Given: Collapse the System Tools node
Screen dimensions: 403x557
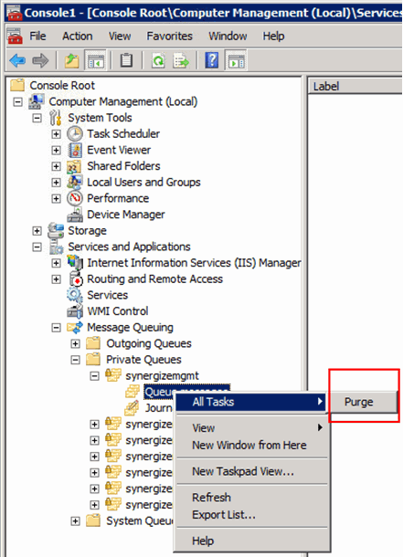Looking at the screenshot, I should click(37, 118).
